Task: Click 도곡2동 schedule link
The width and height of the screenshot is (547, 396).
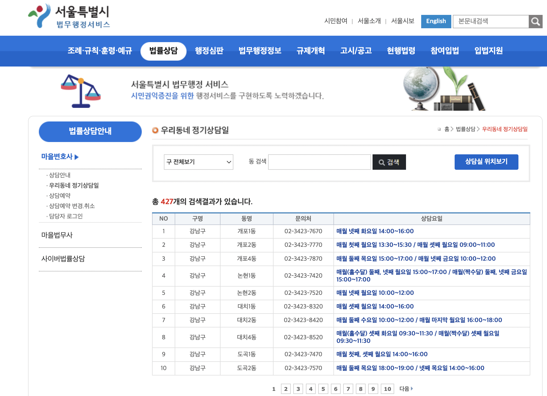Action: click(410, 368)
